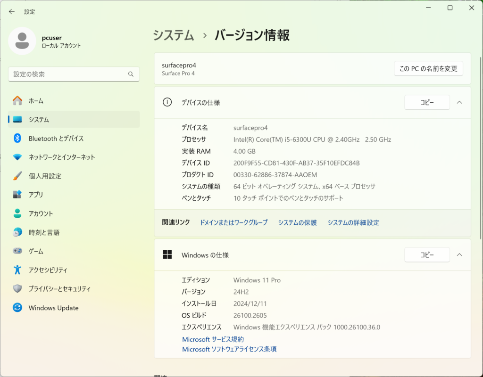Click the info icon beside デバイスの仕様

point(167,102)
